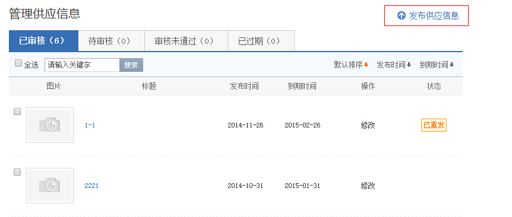This screenshot has width=512, height=217.
Task: Sort by 默认排序 orange arrow
Action: point(366,65)
